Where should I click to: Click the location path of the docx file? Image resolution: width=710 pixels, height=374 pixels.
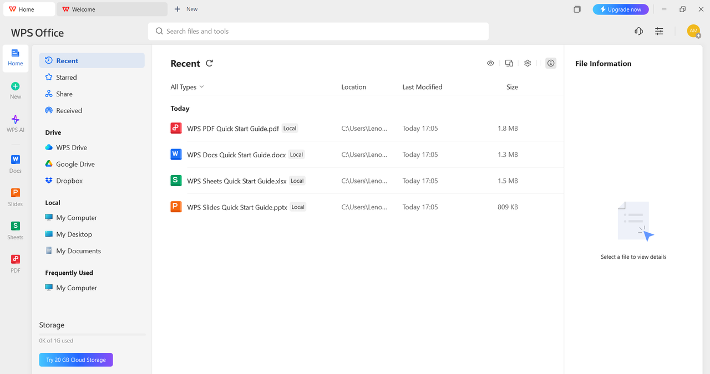click(x=364, y=155)
